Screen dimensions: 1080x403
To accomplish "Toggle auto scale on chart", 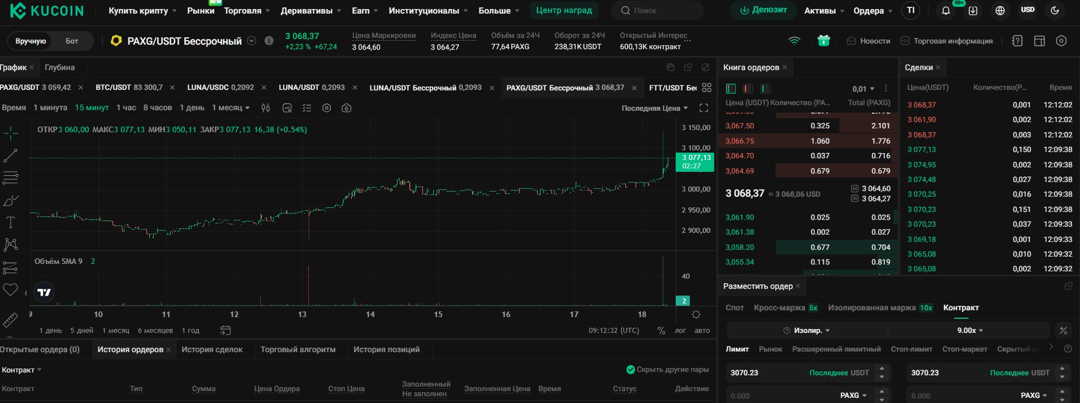I will click(702, 331).
